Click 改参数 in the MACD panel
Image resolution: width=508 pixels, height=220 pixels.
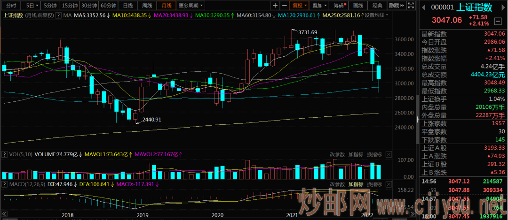[338, 184]
